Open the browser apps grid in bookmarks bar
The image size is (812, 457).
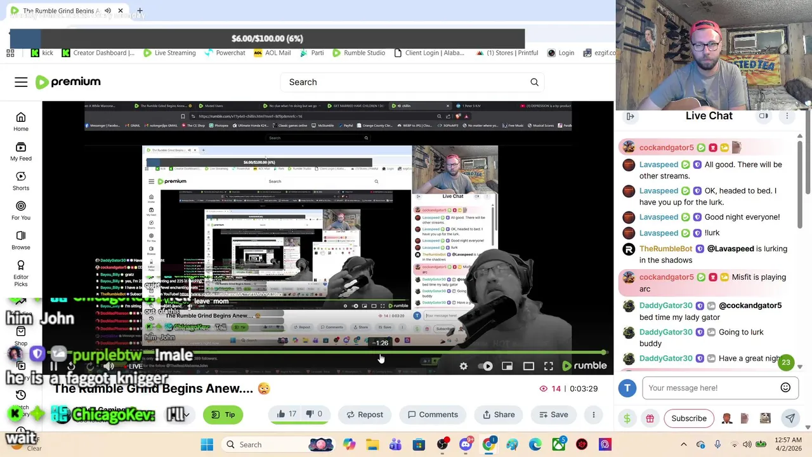[x=10, y=53]
